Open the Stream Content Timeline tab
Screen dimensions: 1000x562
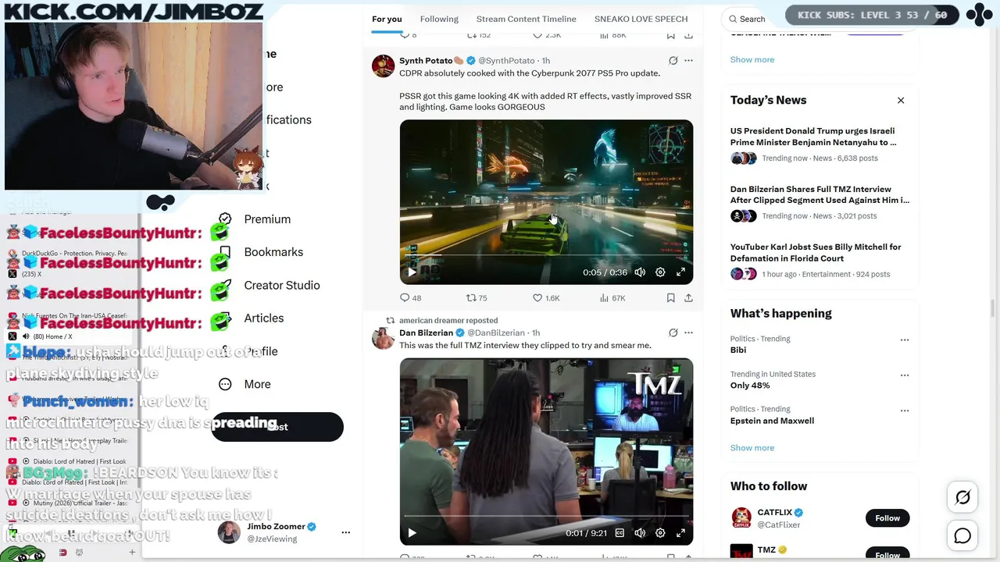526,19
